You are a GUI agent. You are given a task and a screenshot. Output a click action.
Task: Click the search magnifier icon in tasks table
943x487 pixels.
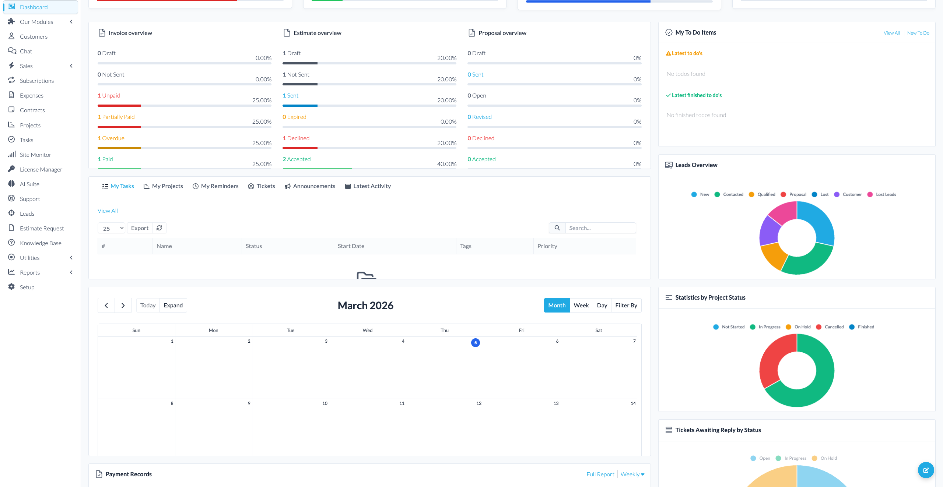point(557,228)
